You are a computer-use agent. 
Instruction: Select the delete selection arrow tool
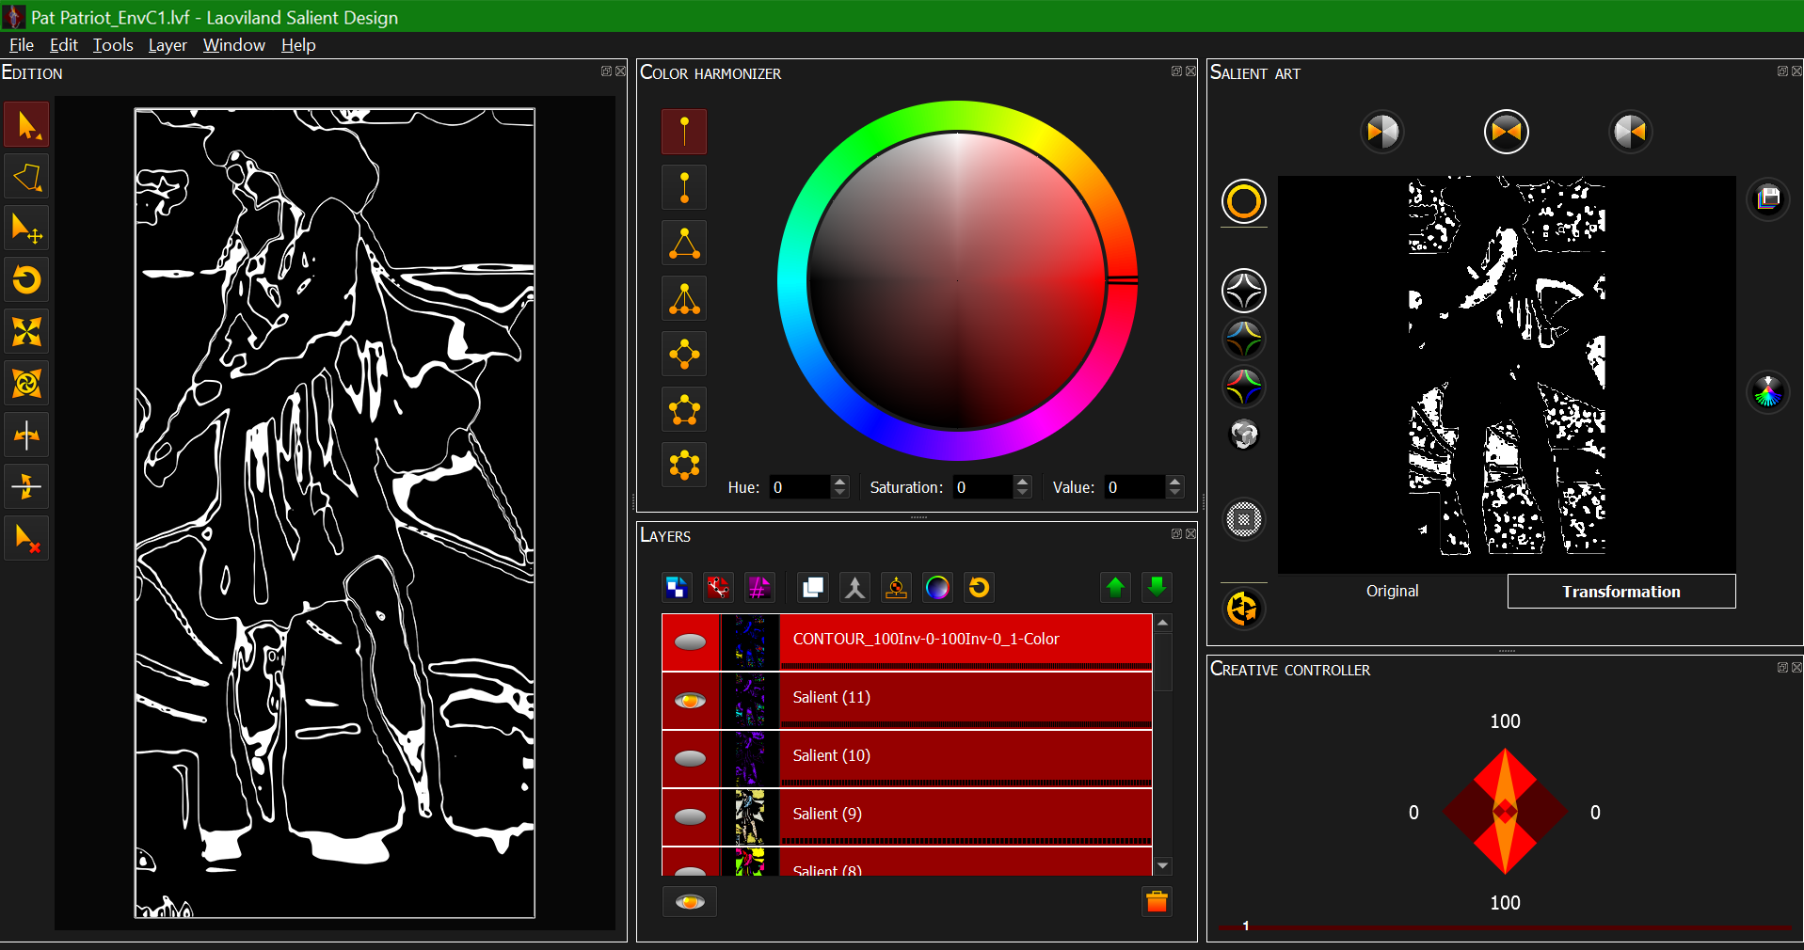pyautogui.click(x=26, y=539)
